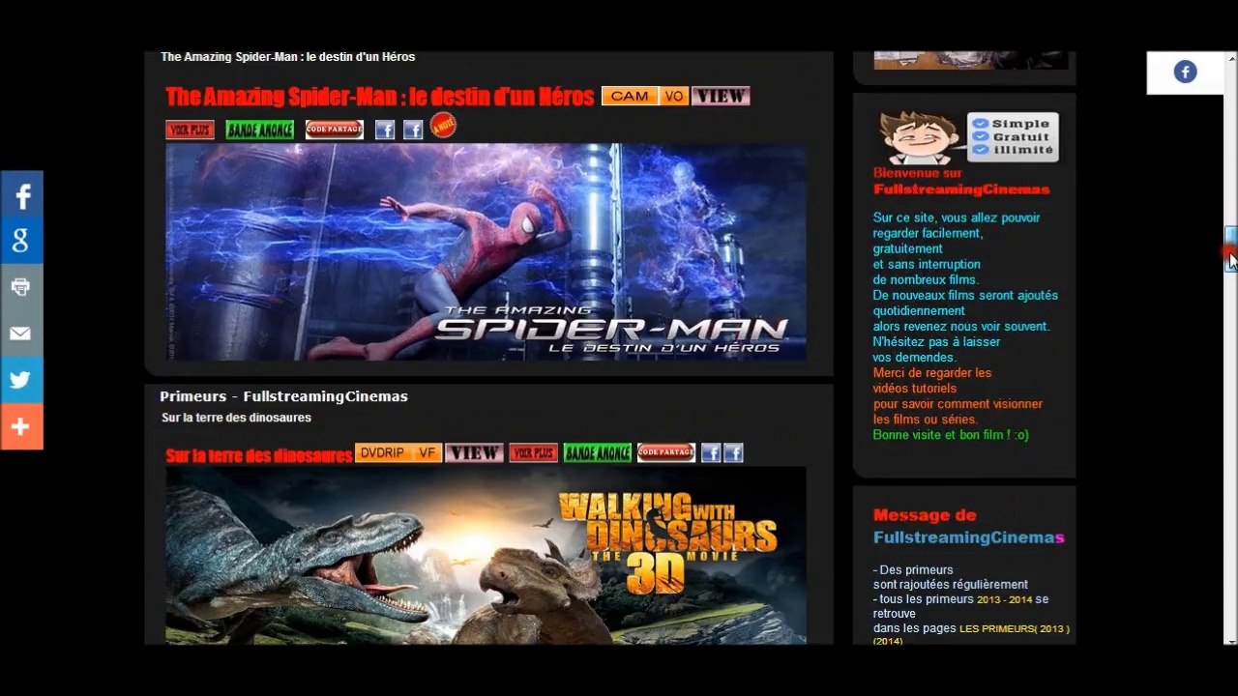Click the Google share icon in left sidebar

tap(21, 241)
